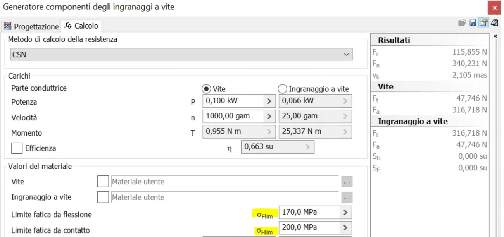Open arrow next to 170,0 MPa
This screenshot has height=237, width=504.
click(346, 212)
